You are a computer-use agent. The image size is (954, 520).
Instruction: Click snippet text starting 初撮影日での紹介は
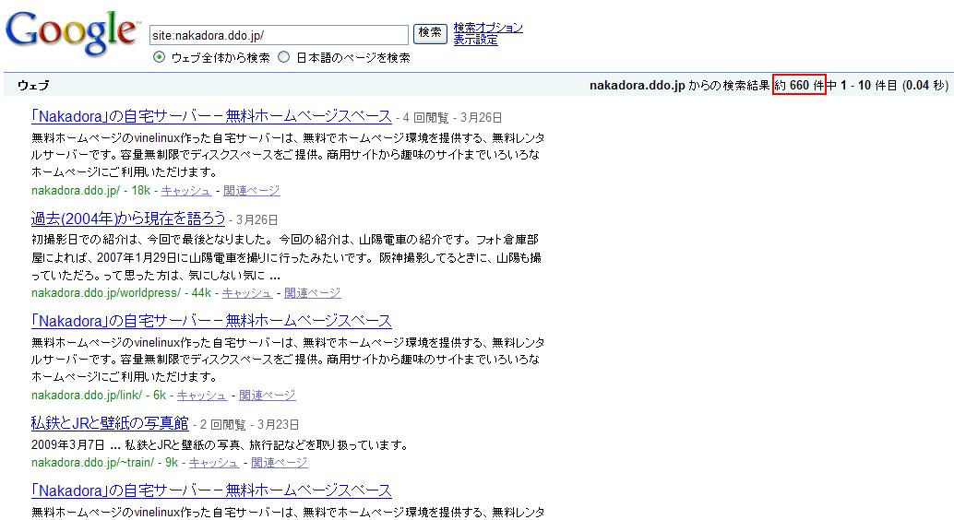click(286, 258)
